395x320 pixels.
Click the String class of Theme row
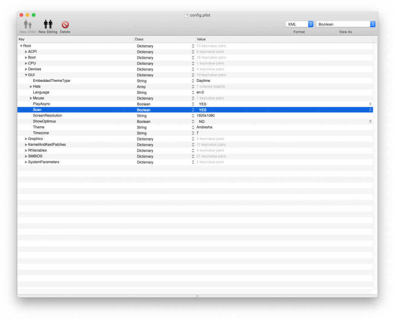142,127
